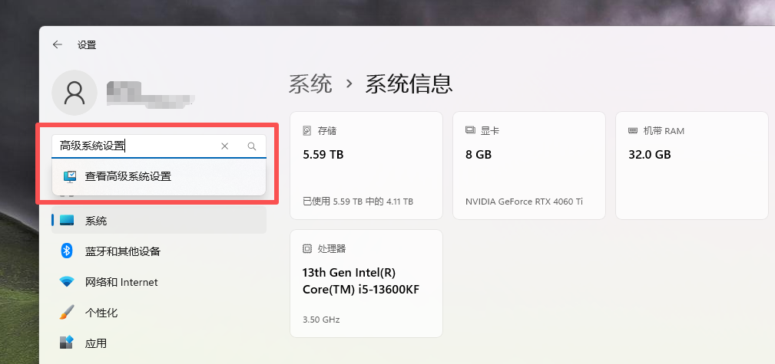Click the 3.50 GHz value
Image resolution: width=775 pixels, height=364 pixels.
click(x=321, y=320)
